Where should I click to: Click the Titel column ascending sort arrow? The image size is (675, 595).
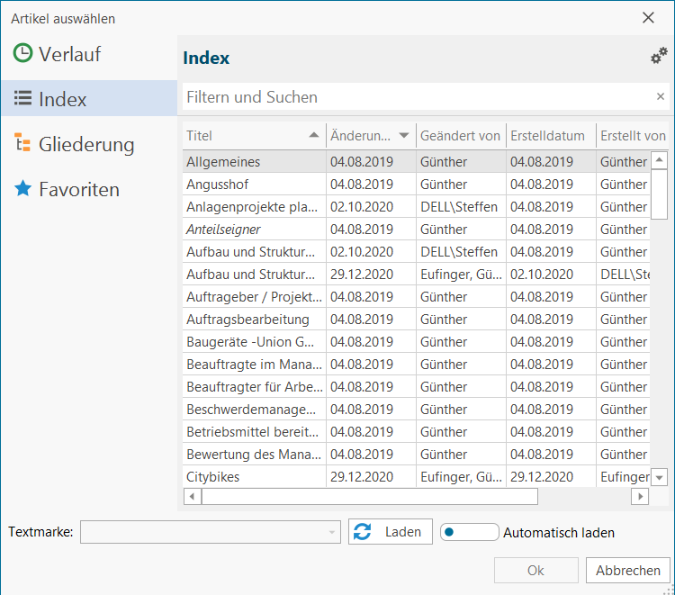[x=314, y=135]
